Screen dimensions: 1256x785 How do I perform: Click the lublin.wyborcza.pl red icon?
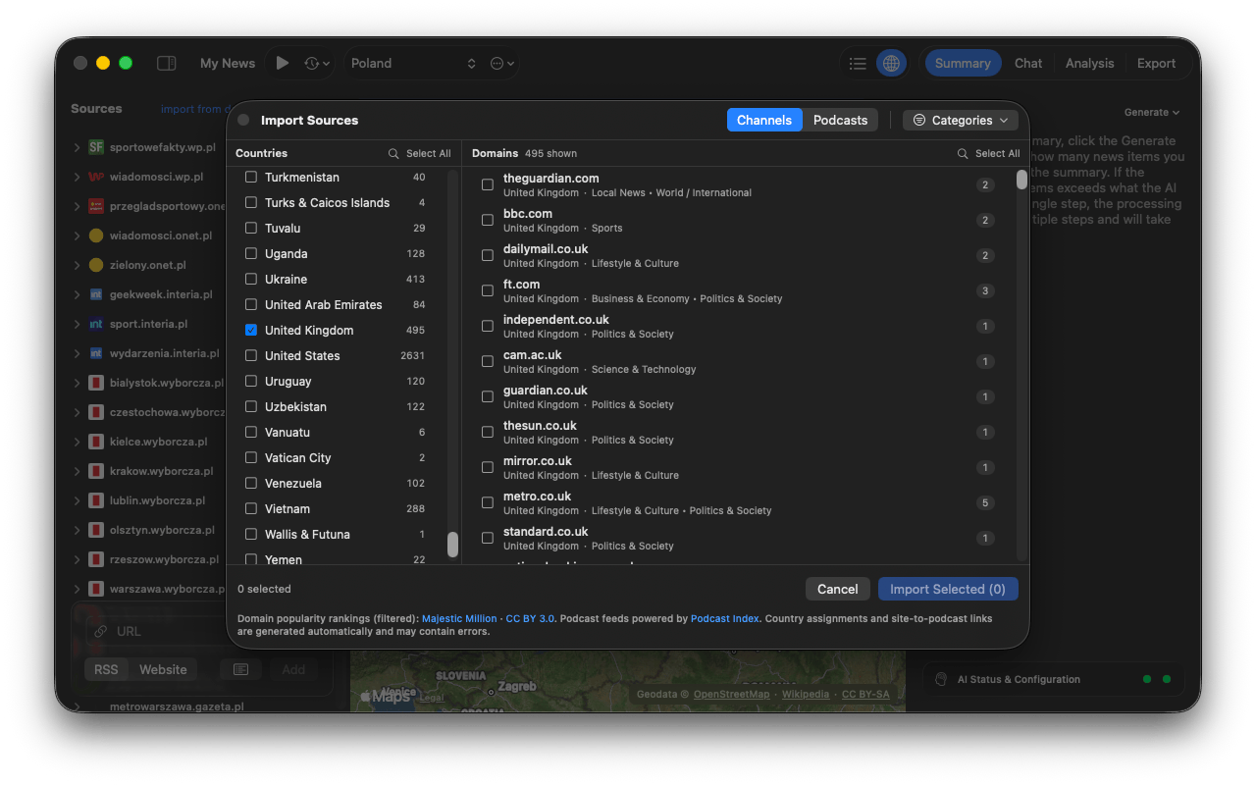coord(96,500)
